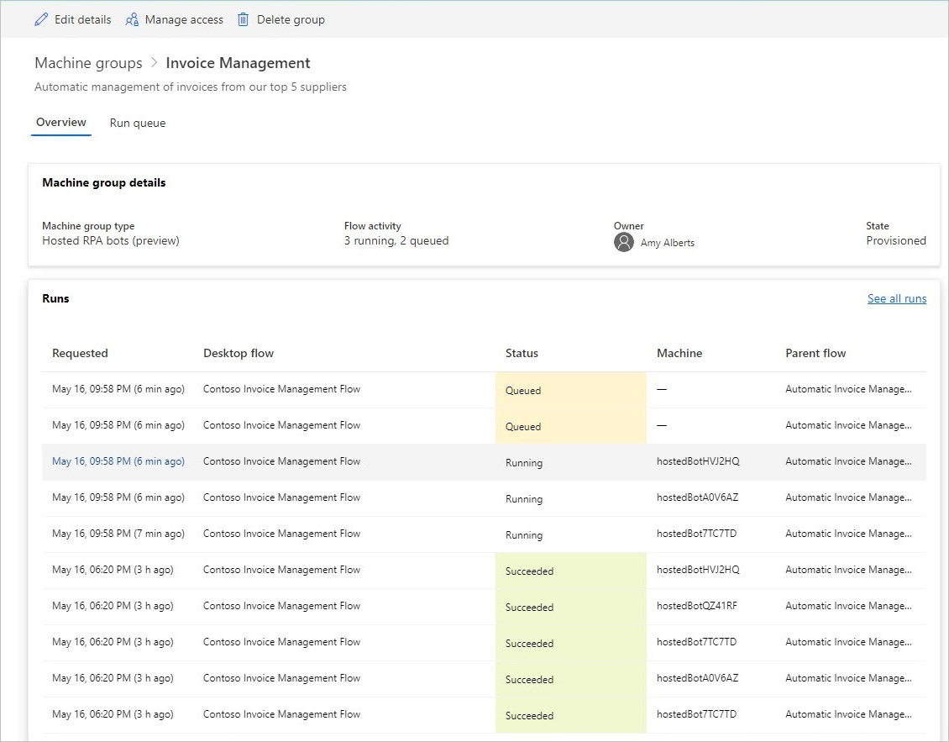Click Amy Alberts owner avatar icon
Screen dimensions: 949x742
coord(623,242)
